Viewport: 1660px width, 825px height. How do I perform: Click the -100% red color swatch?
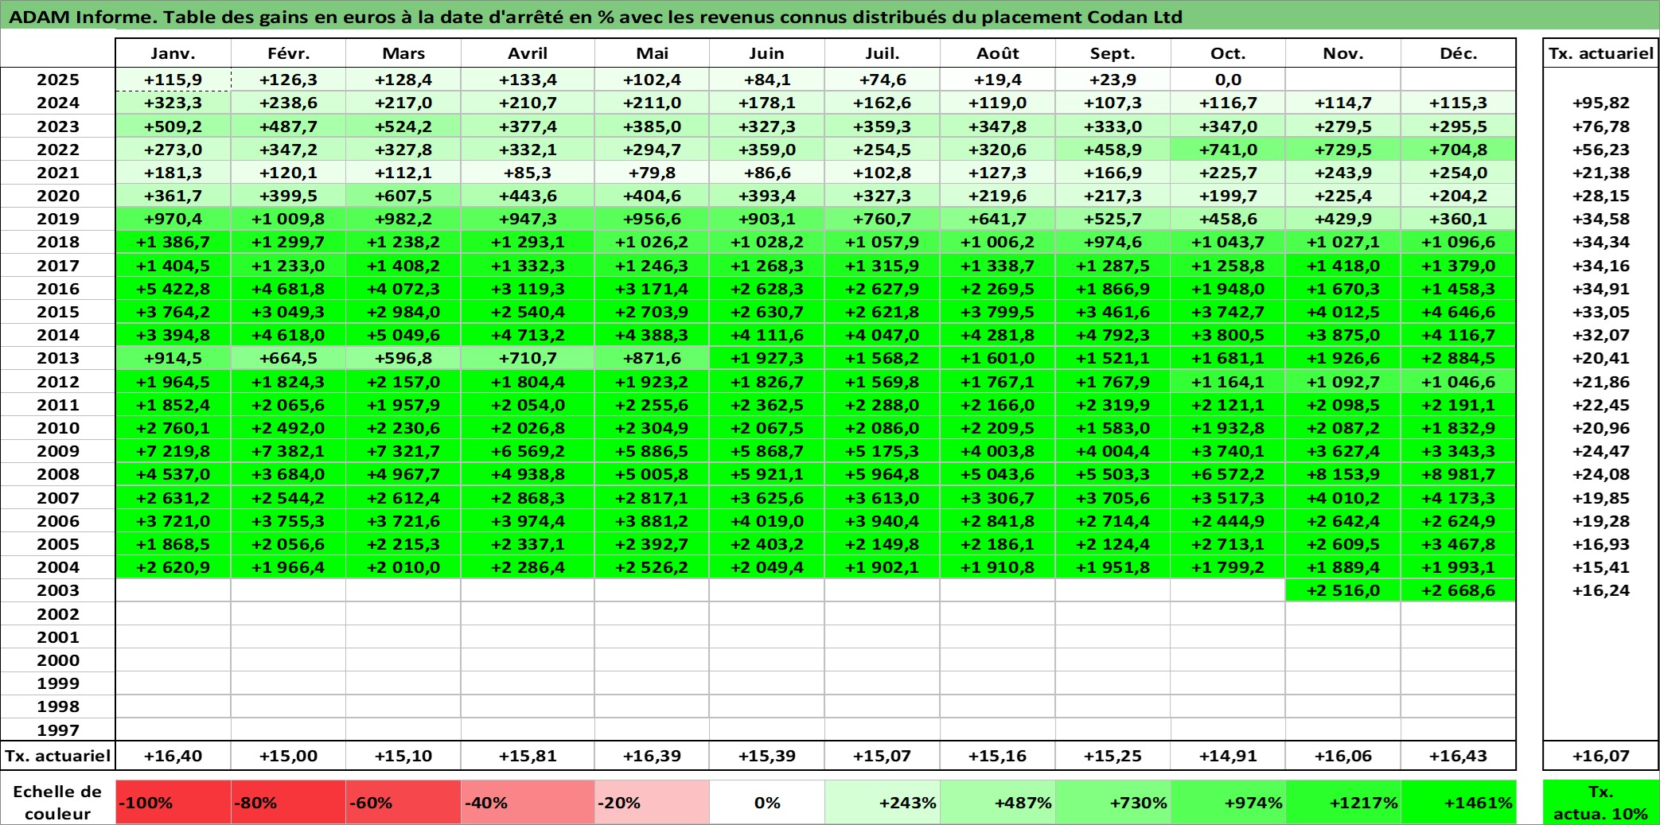(173, 802)
